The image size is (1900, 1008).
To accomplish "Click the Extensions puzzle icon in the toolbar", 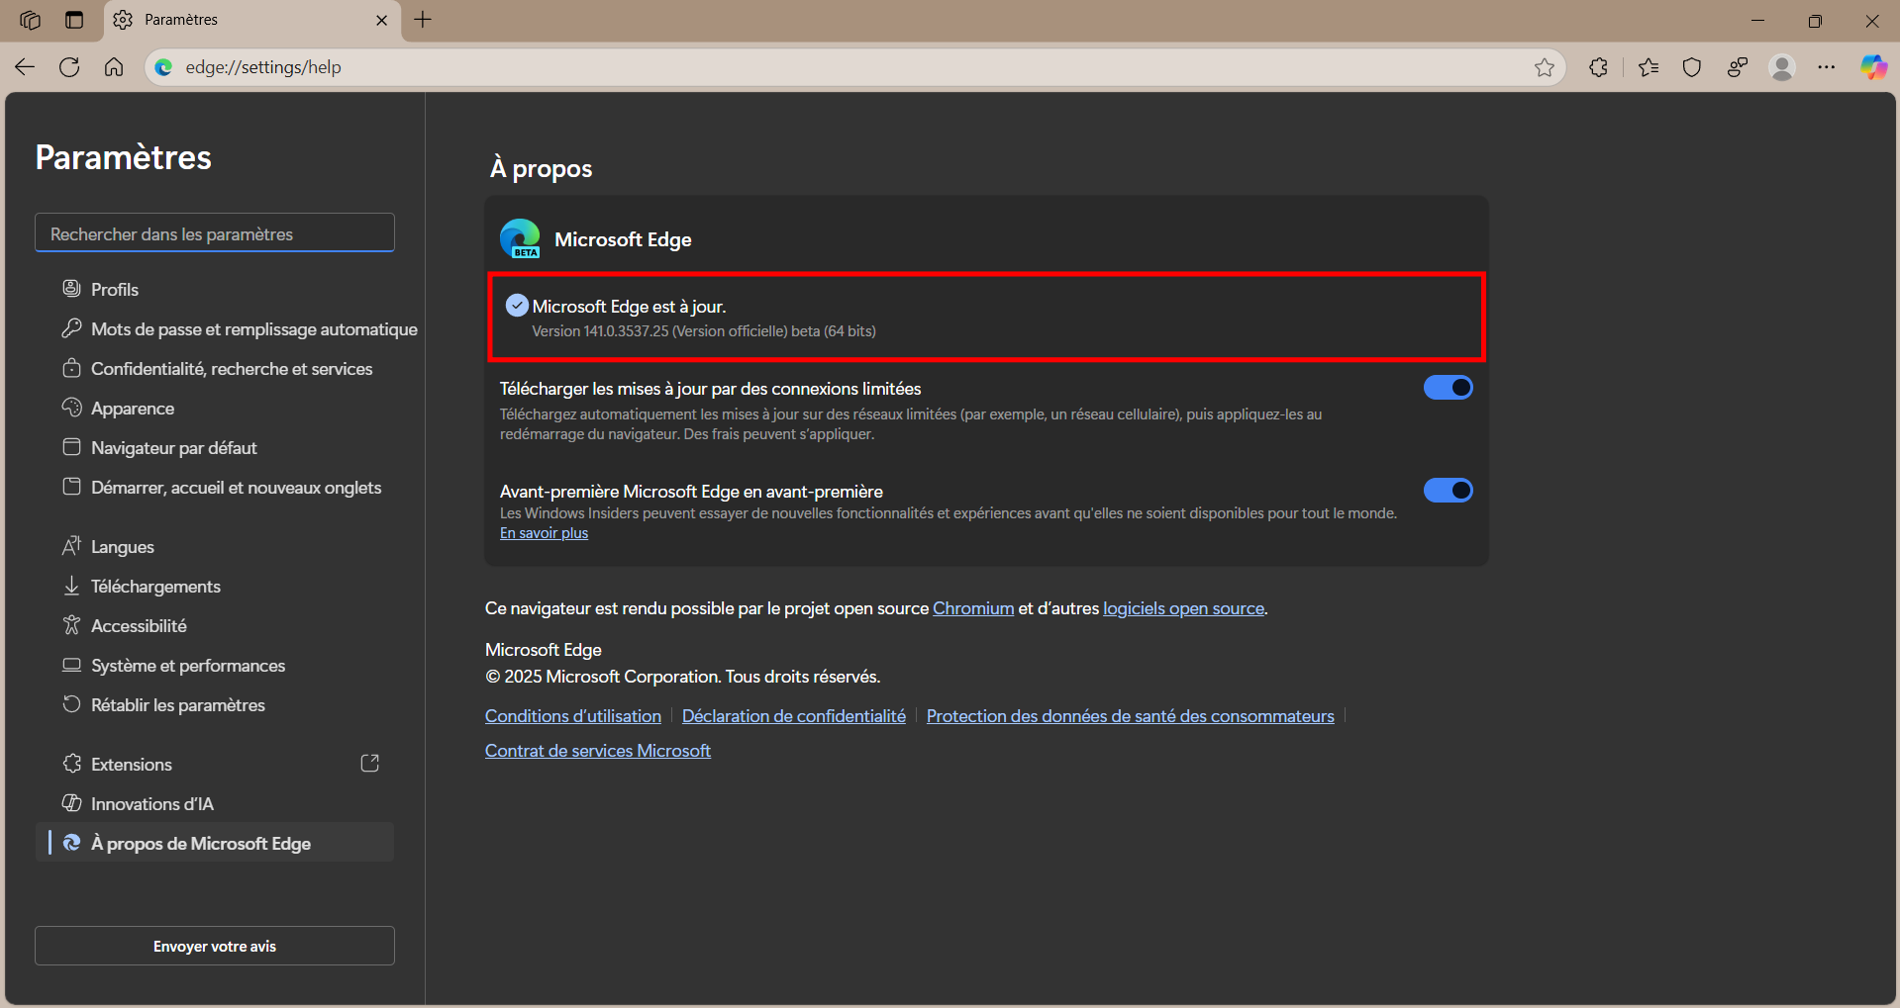I will point(1597,67).
